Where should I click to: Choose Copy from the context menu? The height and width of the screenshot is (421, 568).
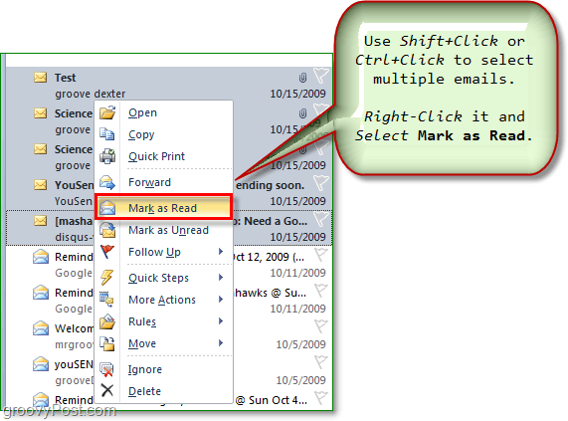tap(164, 134)
